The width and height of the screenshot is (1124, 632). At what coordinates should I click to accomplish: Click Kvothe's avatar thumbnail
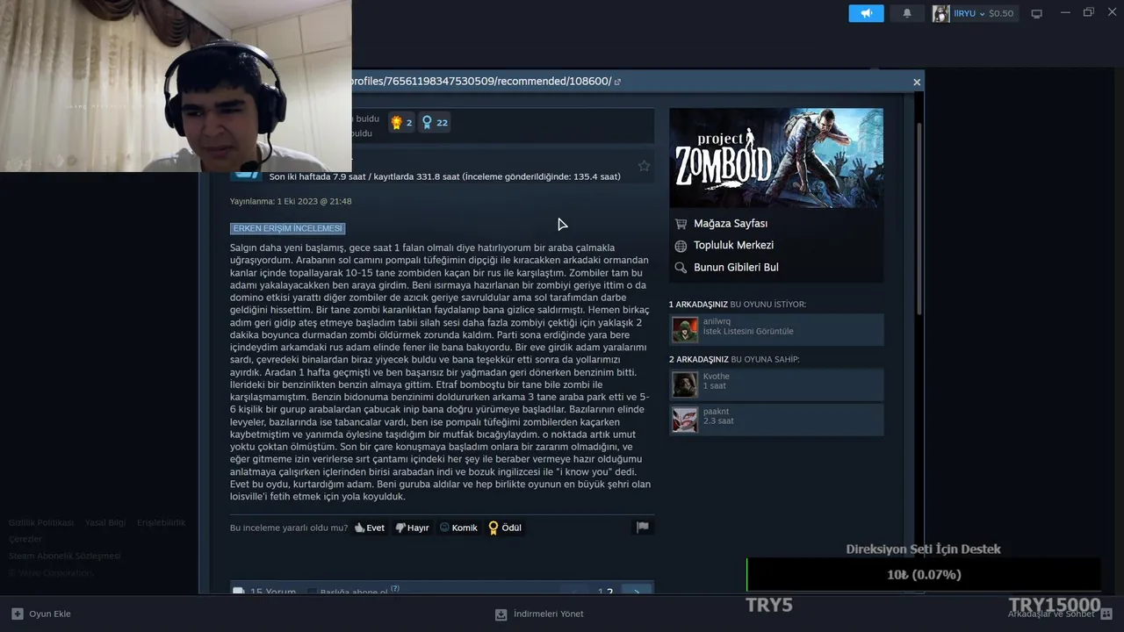coord(685,384)
